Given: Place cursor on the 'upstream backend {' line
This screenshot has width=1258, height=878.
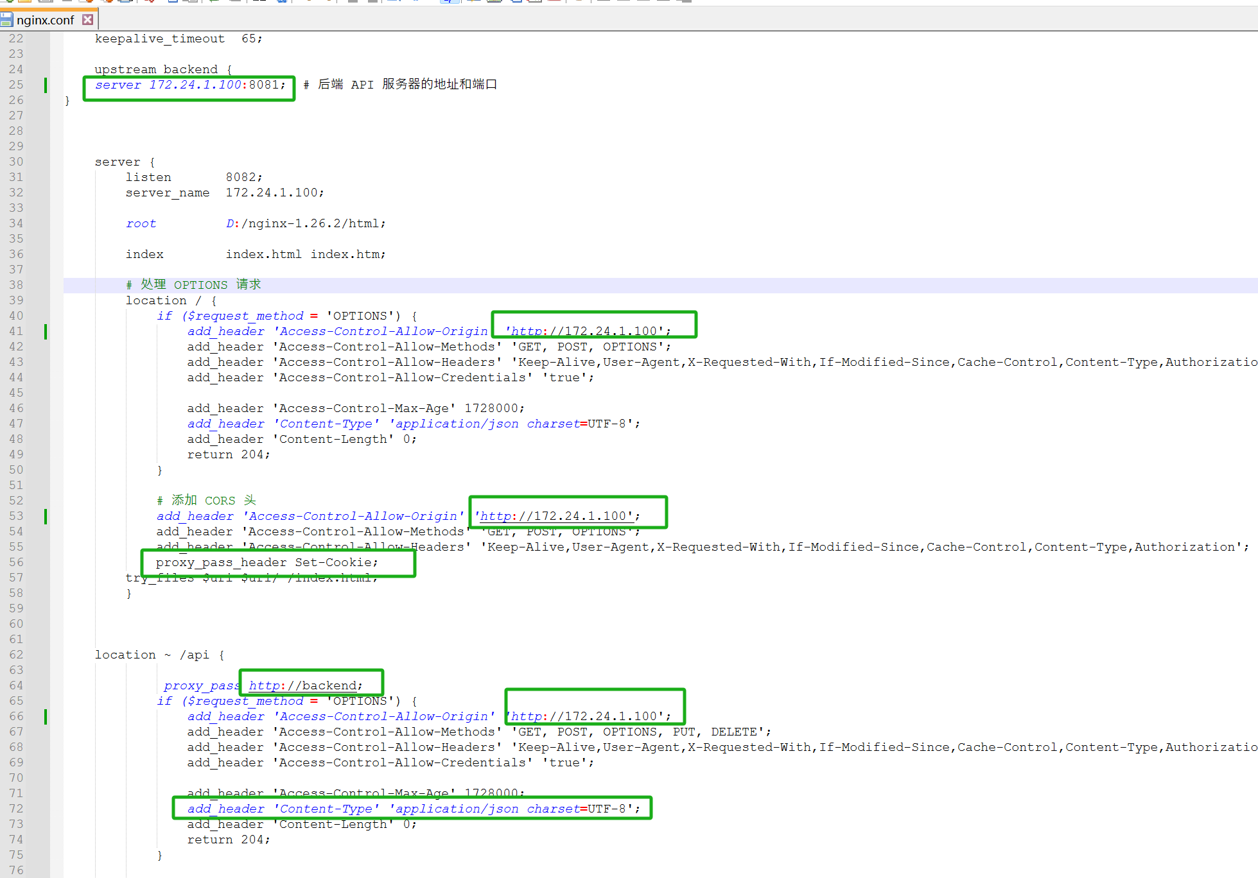Looking at the screenshot, I should (x=163, y=69).
